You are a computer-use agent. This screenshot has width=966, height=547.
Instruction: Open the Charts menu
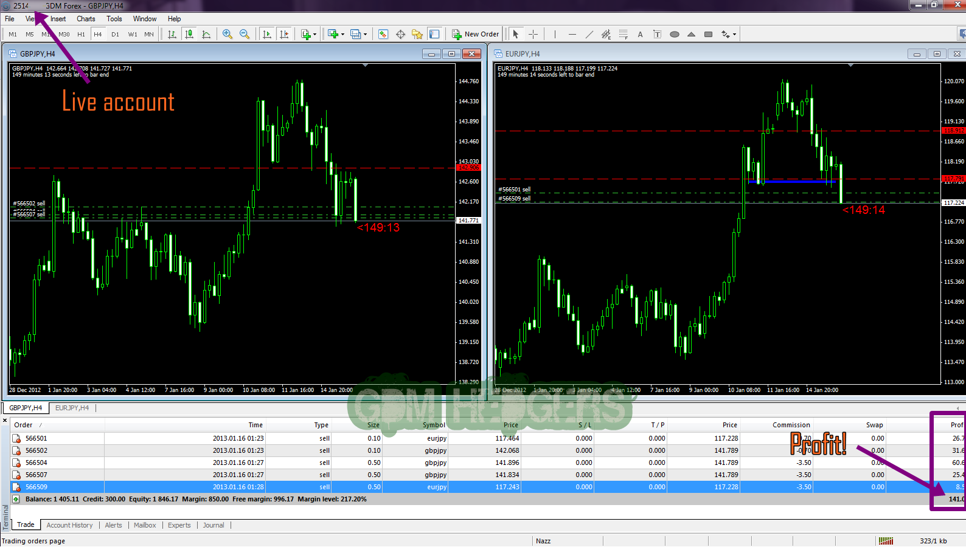tap(86, 19)
